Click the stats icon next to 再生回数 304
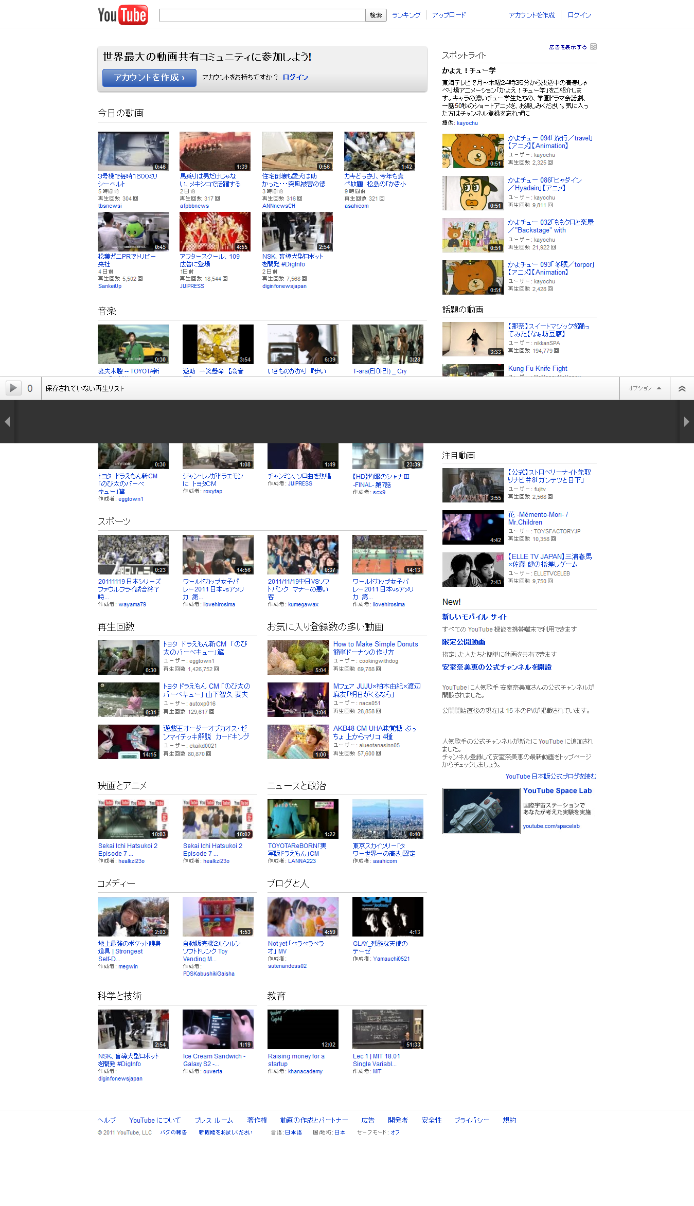 (135, 199)
